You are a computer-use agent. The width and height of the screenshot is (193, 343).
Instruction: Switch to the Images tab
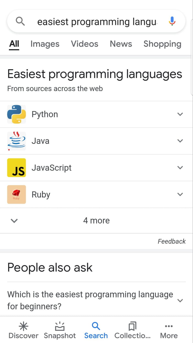pyautogui.click(x=45, y=44)
